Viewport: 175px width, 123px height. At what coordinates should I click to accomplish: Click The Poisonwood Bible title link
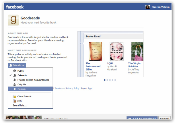point(93,66)
